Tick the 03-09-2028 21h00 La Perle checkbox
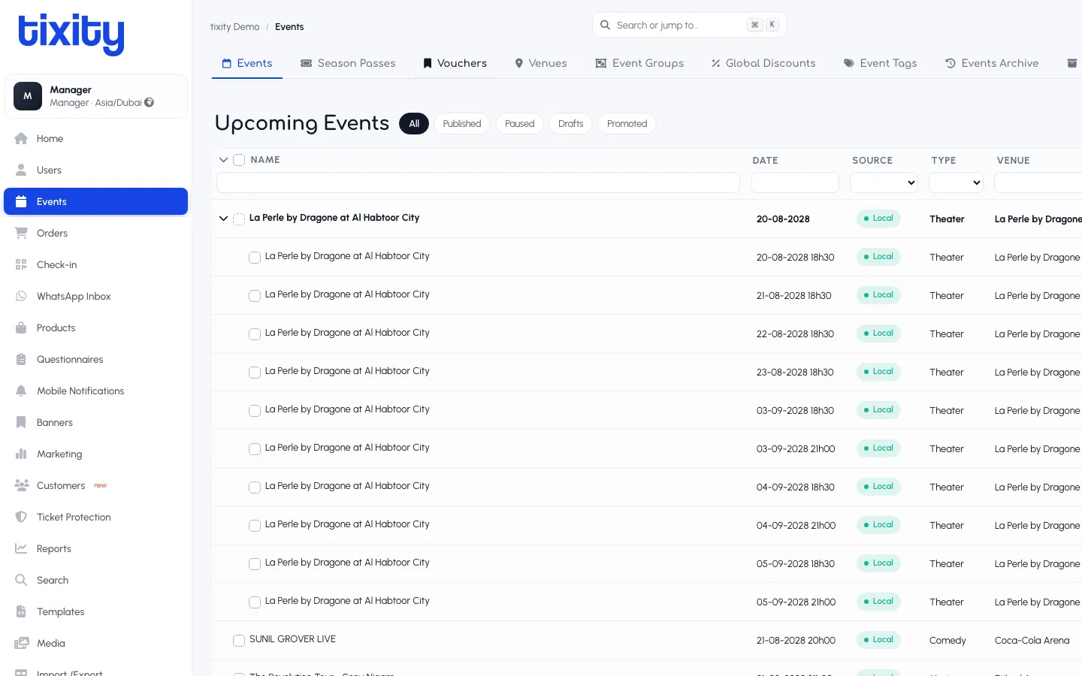 click(255, 449)
